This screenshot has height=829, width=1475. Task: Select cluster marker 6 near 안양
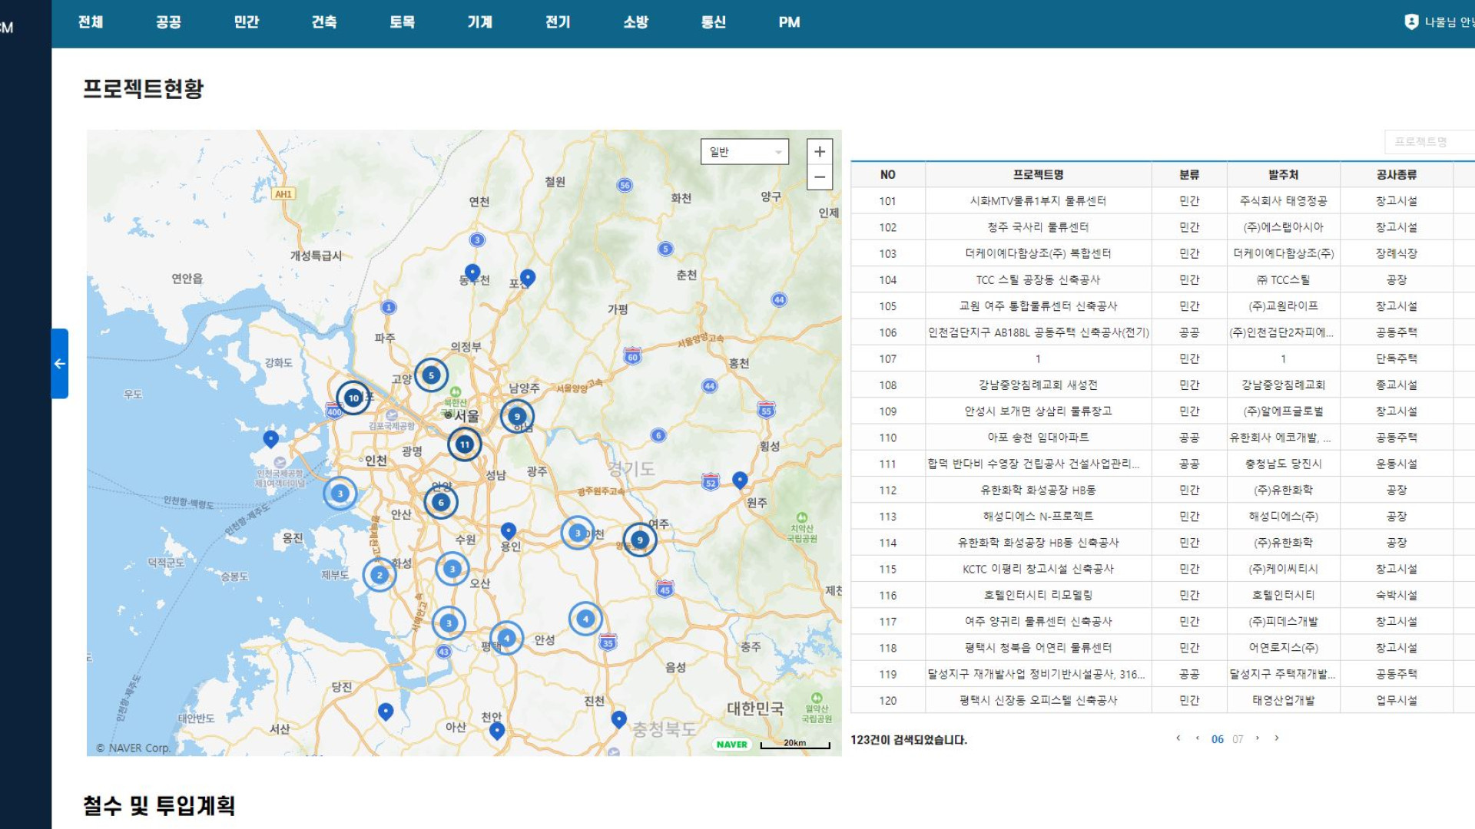coord(441,502)
